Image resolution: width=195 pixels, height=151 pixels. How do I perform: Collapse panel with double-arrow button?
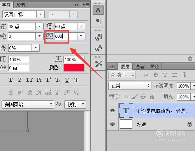77,5
